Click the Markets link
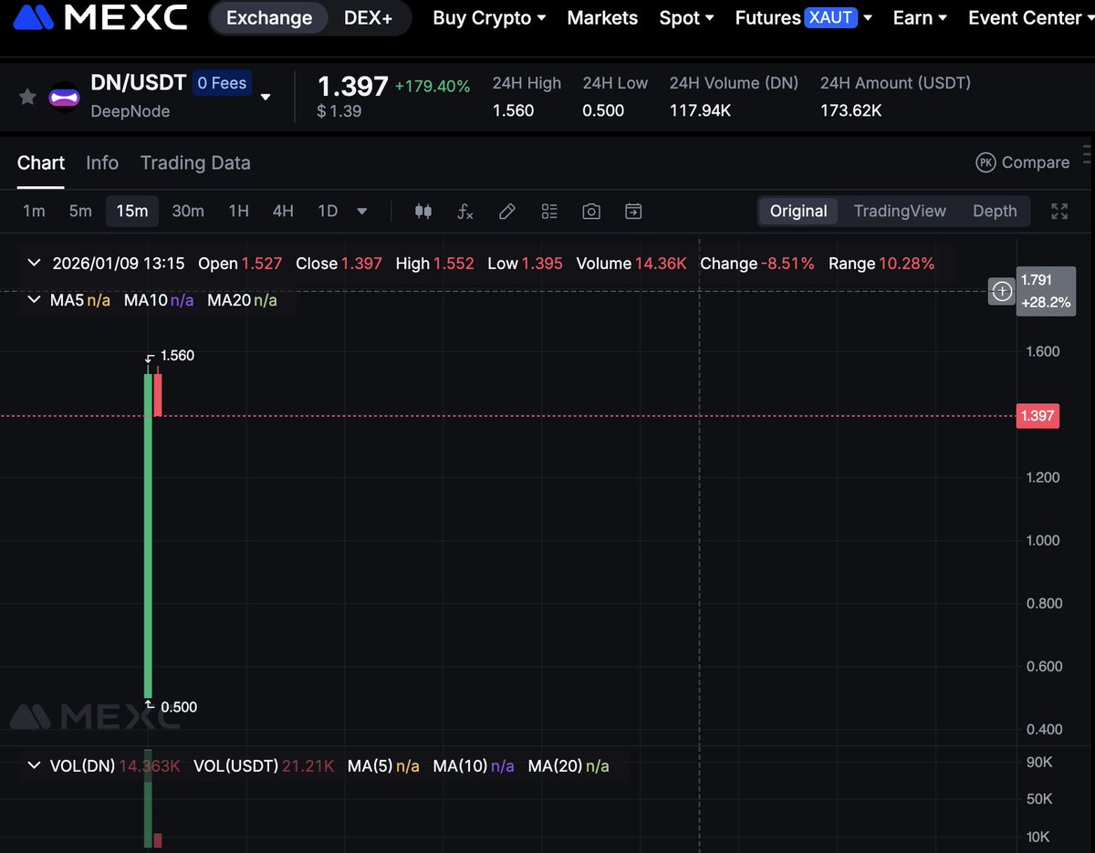Image resolution: width=1095 pixels, height=853 pixels. 601,17
